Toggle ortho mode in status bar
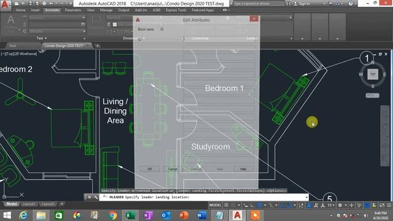The image size is (393, 221). point(252,205)
